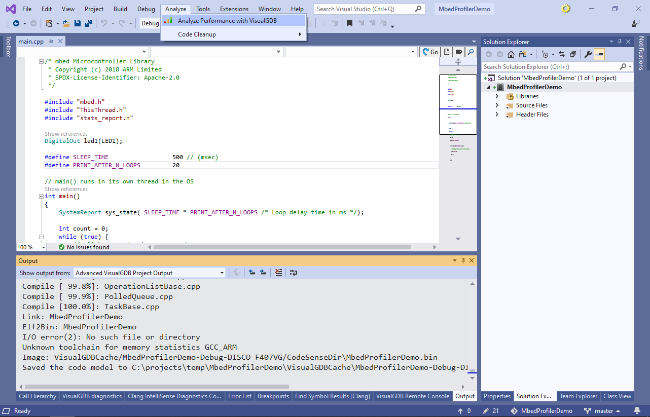Toggle auto-hide pin on Solution Explorer
Screen dimensions: 650x417
point(620,42)
